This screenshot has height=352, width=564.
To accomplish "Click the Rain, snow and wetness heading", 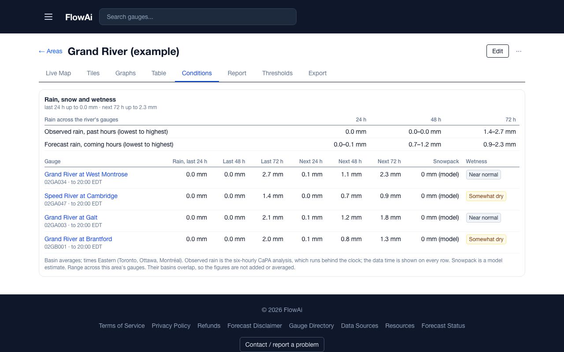I will (x=80, y=99).
